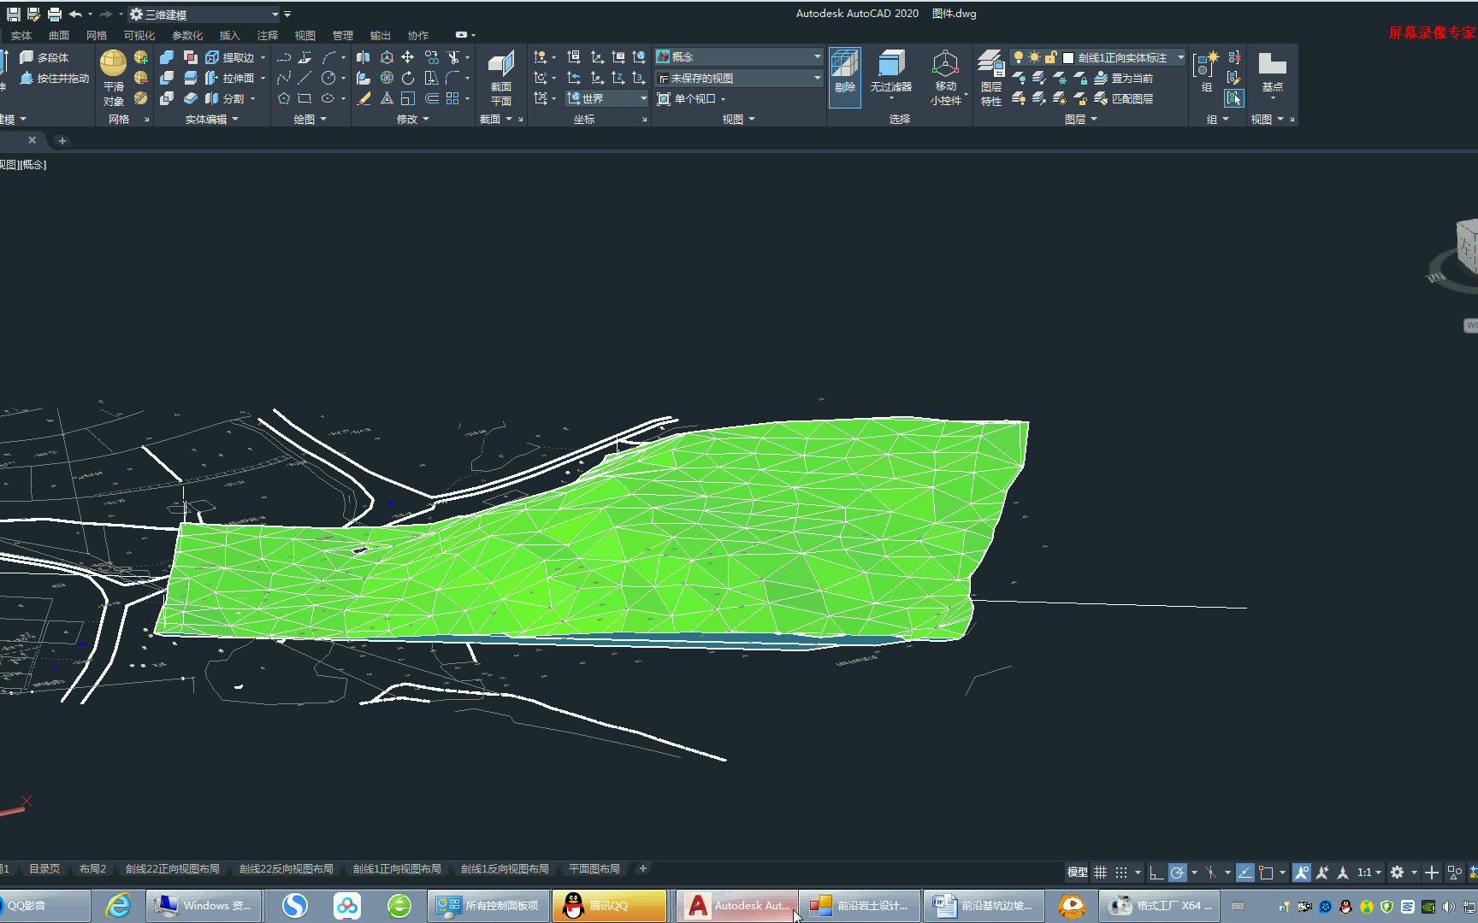This screenshot has width=1478, height=923.
Task: Switch to 平面图布局 layout tab
Action: tap(594, 868)
